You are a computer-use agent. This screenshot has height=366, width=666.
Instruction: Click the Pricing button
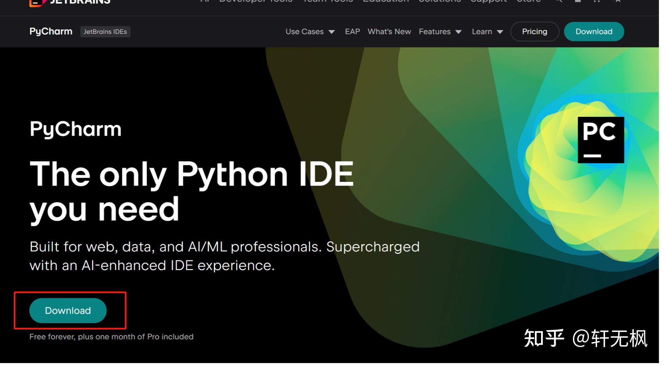[535, 32]
